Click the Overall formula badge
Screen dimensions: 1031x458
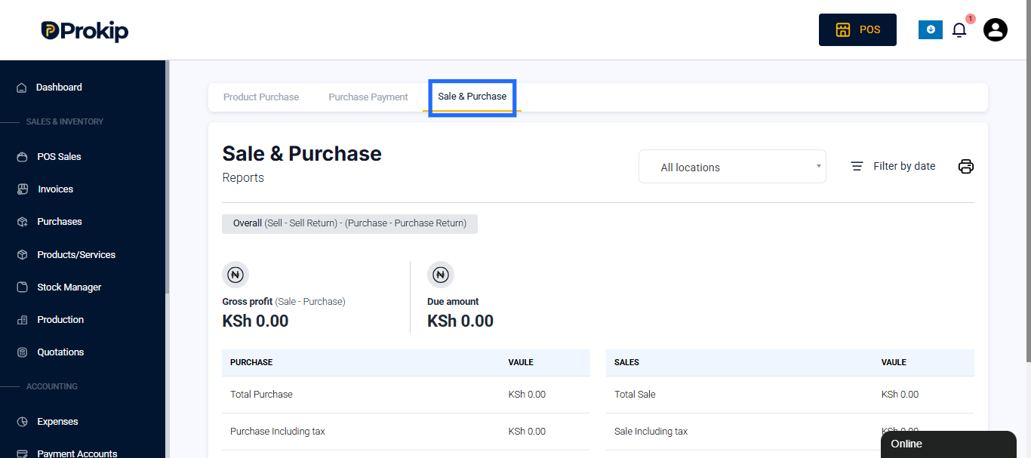[x=349, y=223]
